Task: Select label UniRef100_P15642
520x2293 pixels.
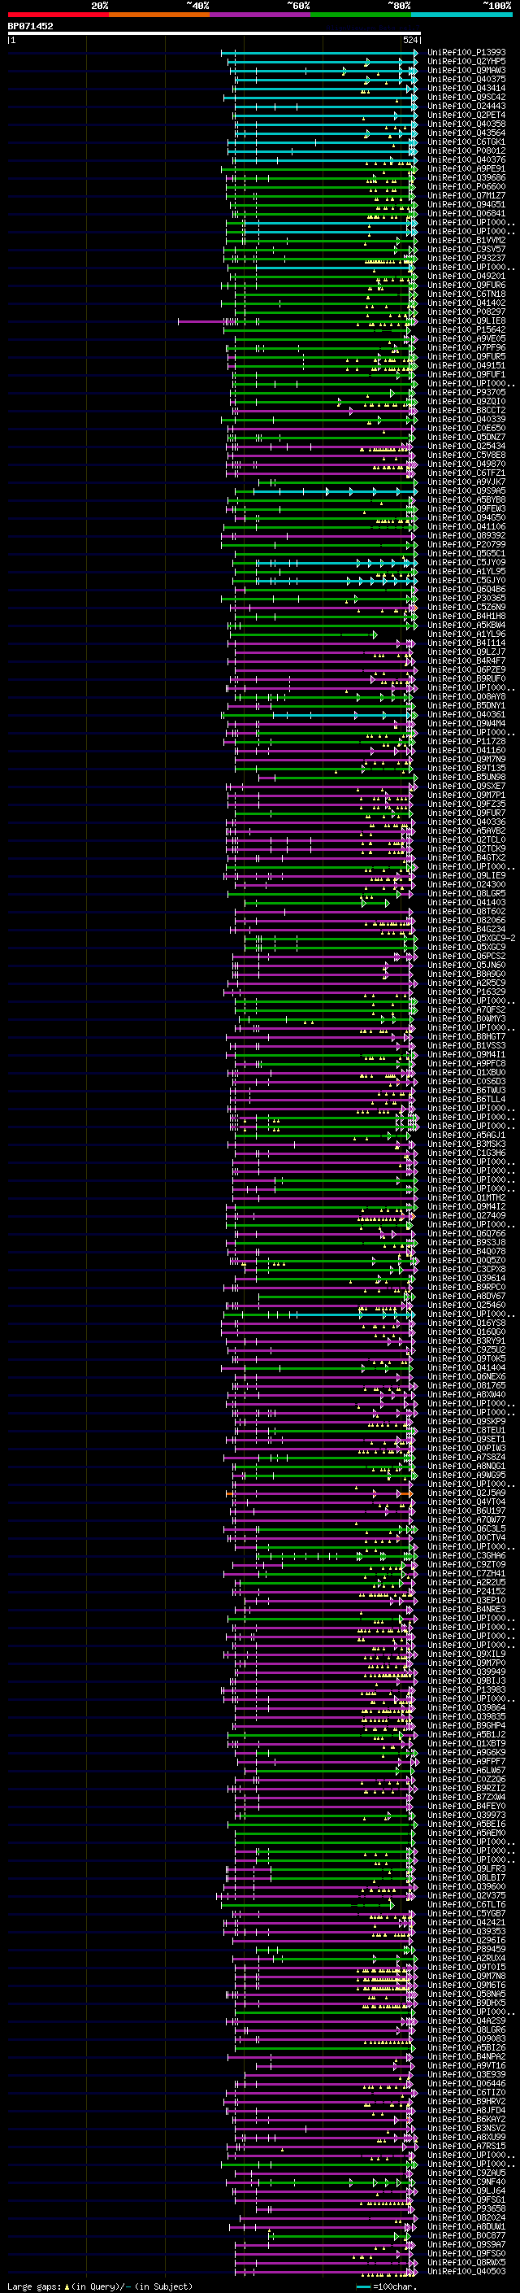Action: pyautogui.click(x=466, y=330)
